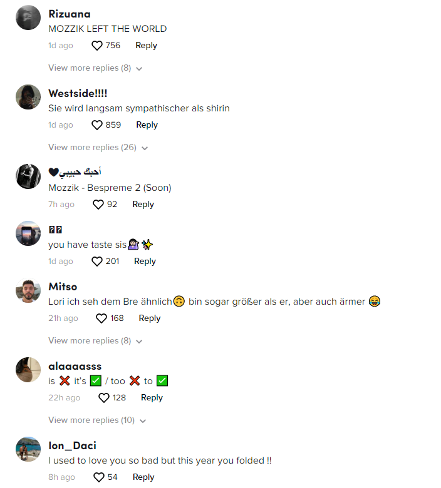
Task: Like alaaaasss's comment heart icon
Action: click(104, 398)
